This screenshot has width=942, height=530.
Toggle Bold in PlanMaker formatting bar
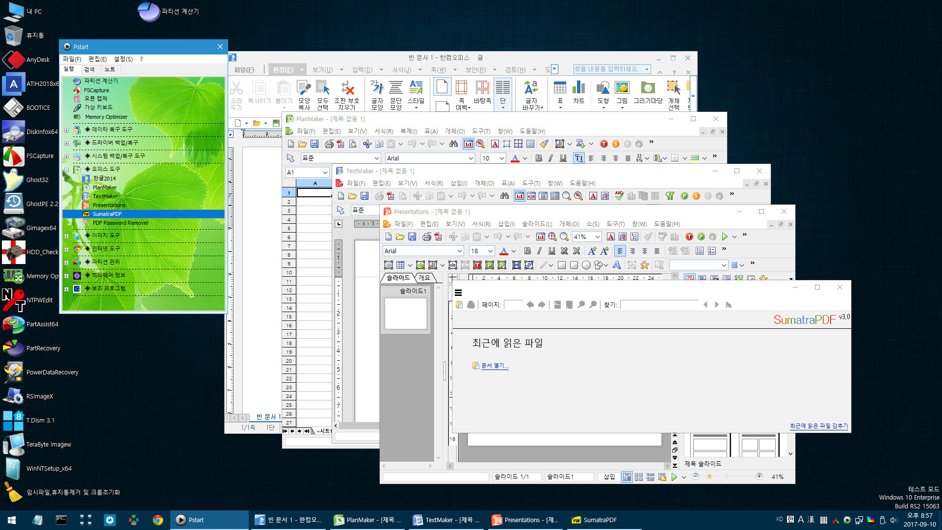(x=539, y=158)
